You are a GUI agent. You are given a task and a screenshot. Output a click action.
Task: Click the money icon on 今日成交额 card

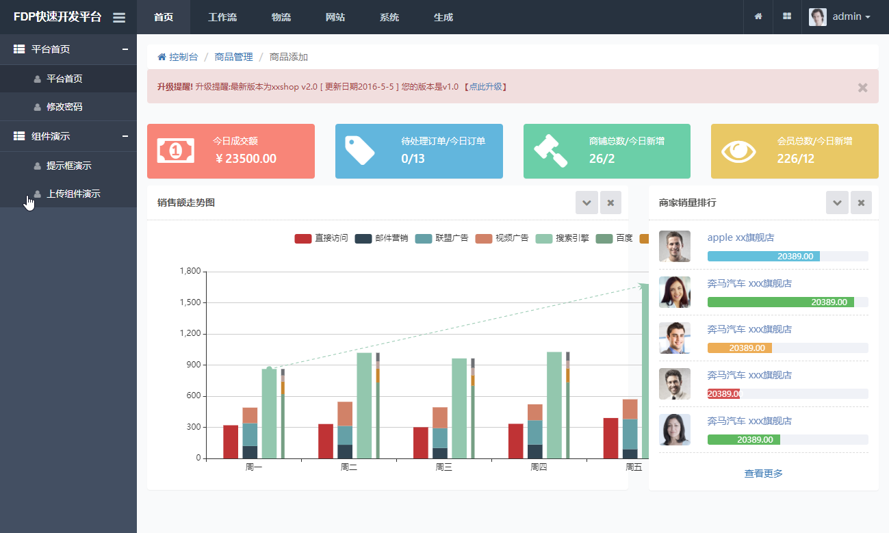click(175, 151)
